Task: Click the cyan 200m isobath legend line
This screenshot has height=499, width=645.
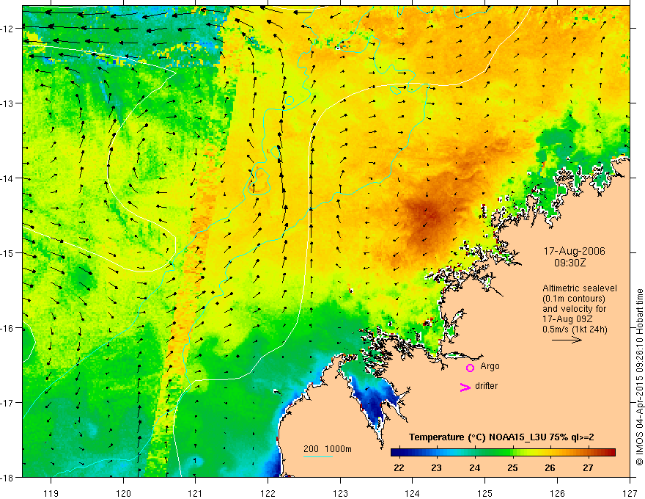Action: pyautogui.click(x=318, y=456)
